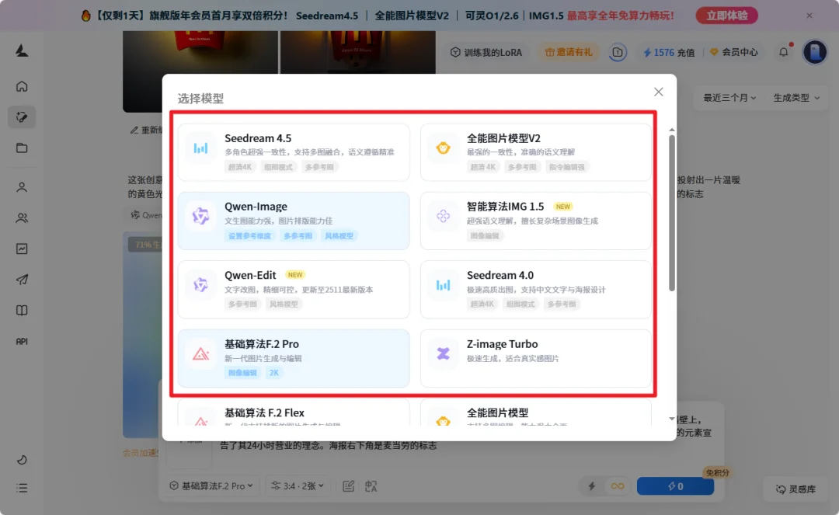This screenshot has height=515, width=839.
Task: Open the 基础算法F.2 Pro model dropdown
Action: click(x=211, y=485)
